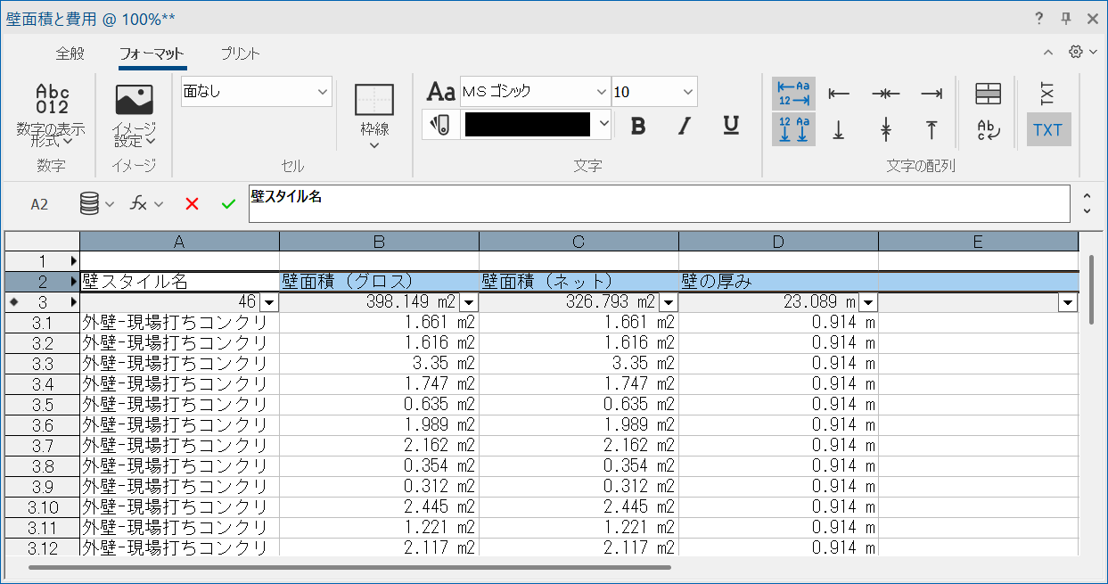Confirm cell entry with green checkmark
1108x584 pixels.
point(228,204)
